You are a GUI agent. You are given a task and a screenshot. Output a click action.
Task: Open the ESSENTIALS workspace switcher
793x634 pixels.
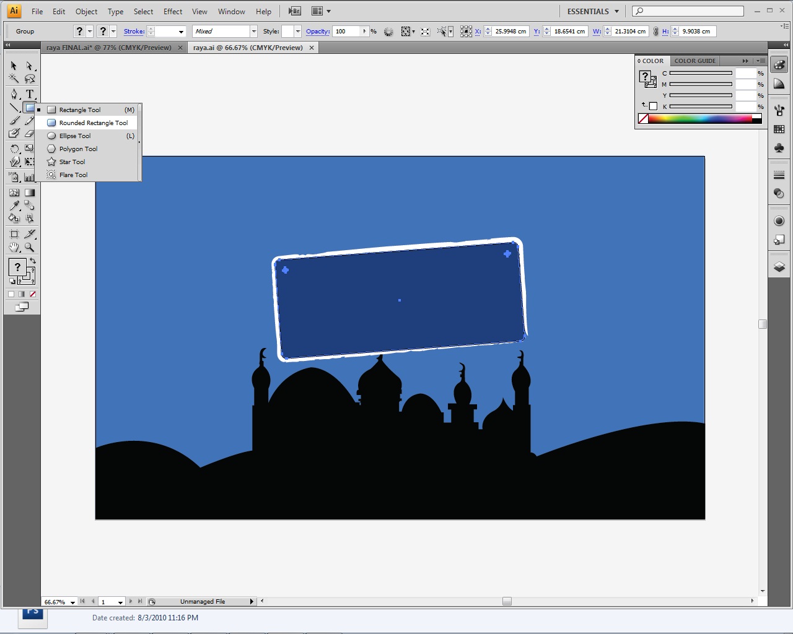click(592, 11)
